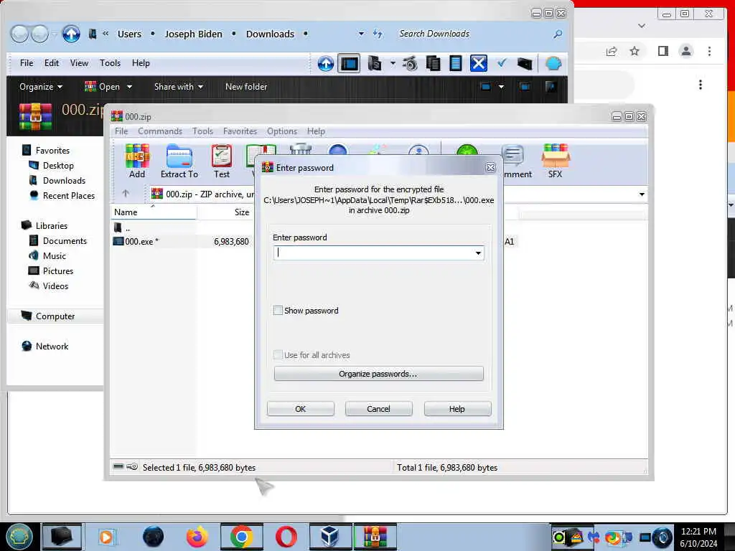
Task: Open Chrome from the taskbar
Action: pos(241,537)
